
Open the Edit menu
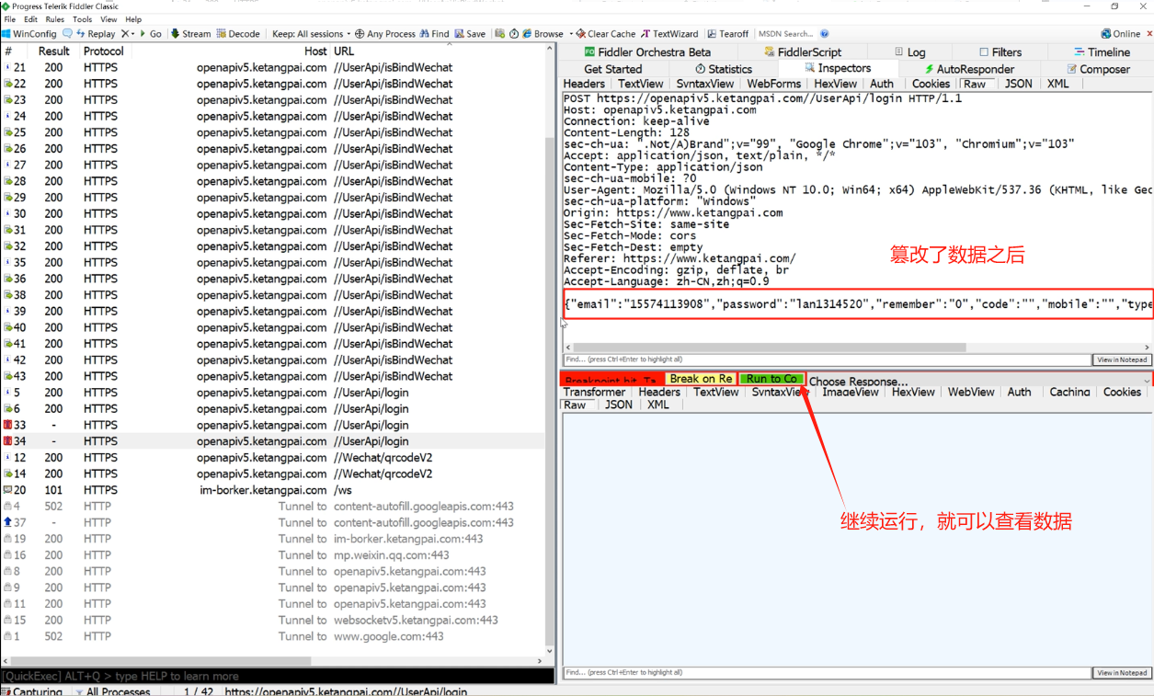pos(31,19)
